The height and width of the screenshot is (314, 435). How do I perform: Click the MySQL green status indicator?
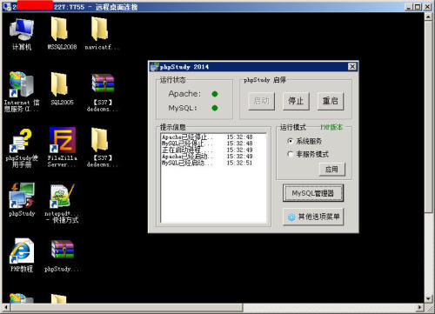point(215,108)
